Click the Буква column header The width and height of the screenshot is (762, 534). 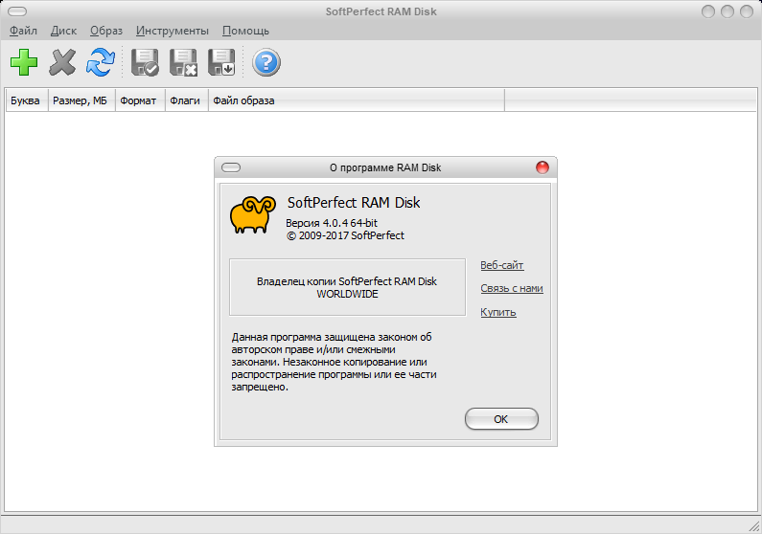[x=27, y=100]
